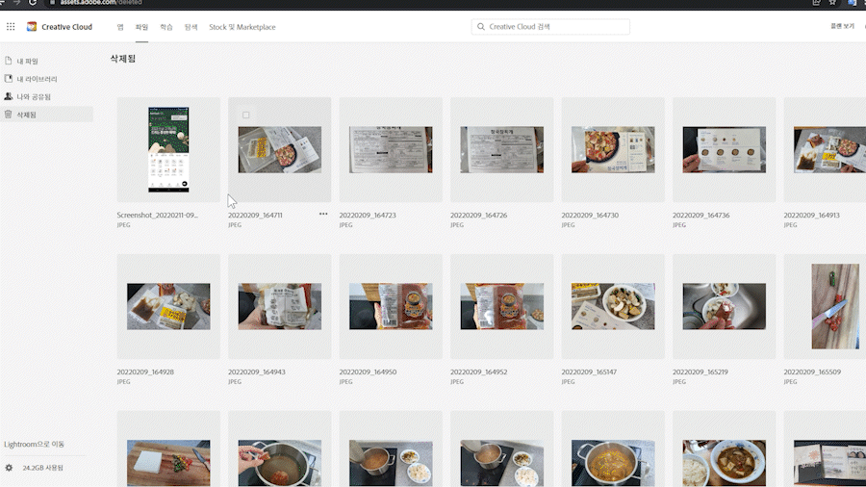Screen dimensions: 866x487
Task: Reload the page in the browser
Action: [x=33, y=3]
